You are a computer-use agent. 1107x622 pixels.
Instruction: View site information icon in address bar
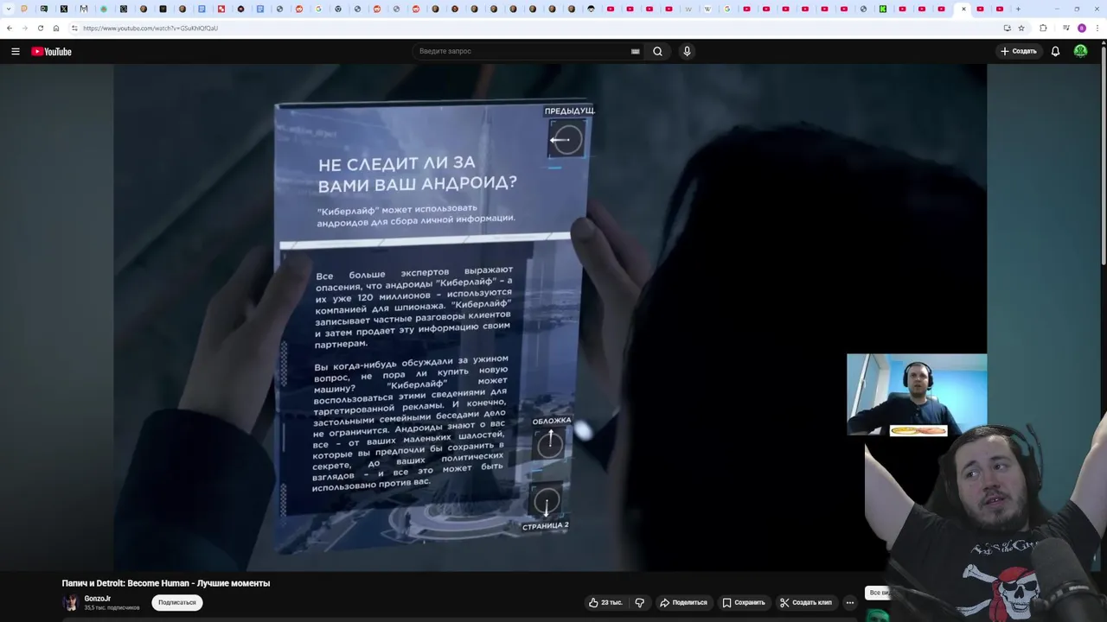[x=74, y=29]
